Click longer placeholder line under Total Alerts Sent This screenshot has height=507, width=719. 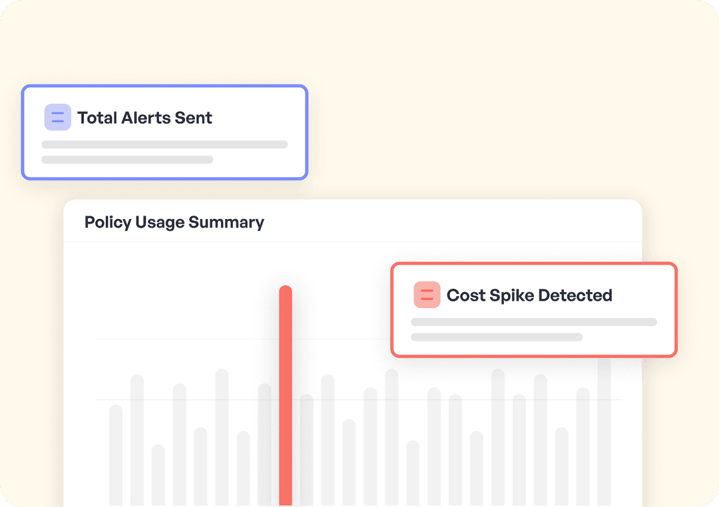(x=164, y=144)
